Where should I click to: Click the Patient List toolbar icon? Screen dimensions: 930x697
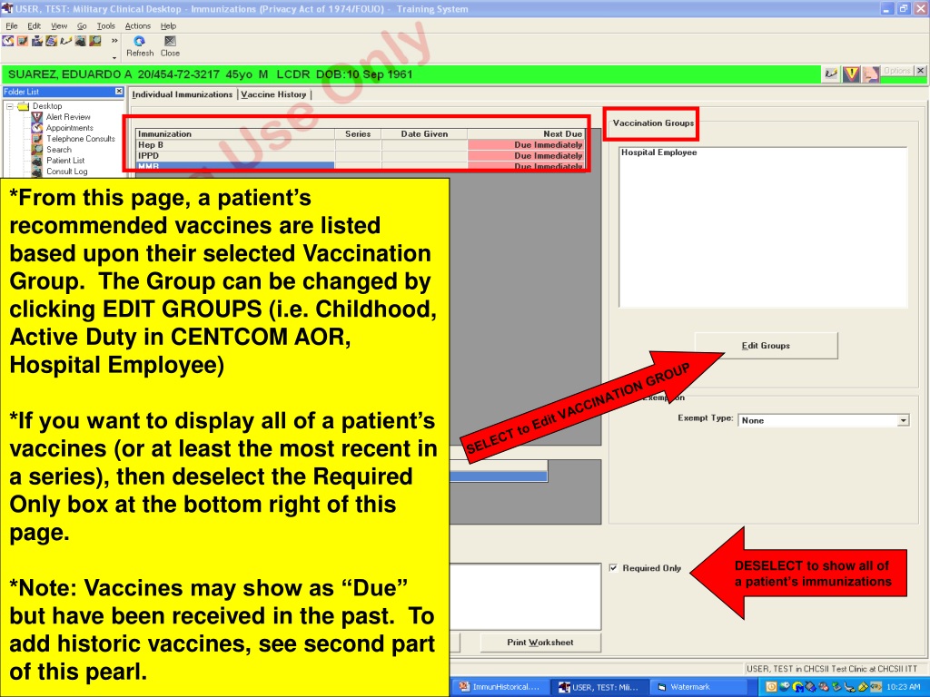pos(81,41)
